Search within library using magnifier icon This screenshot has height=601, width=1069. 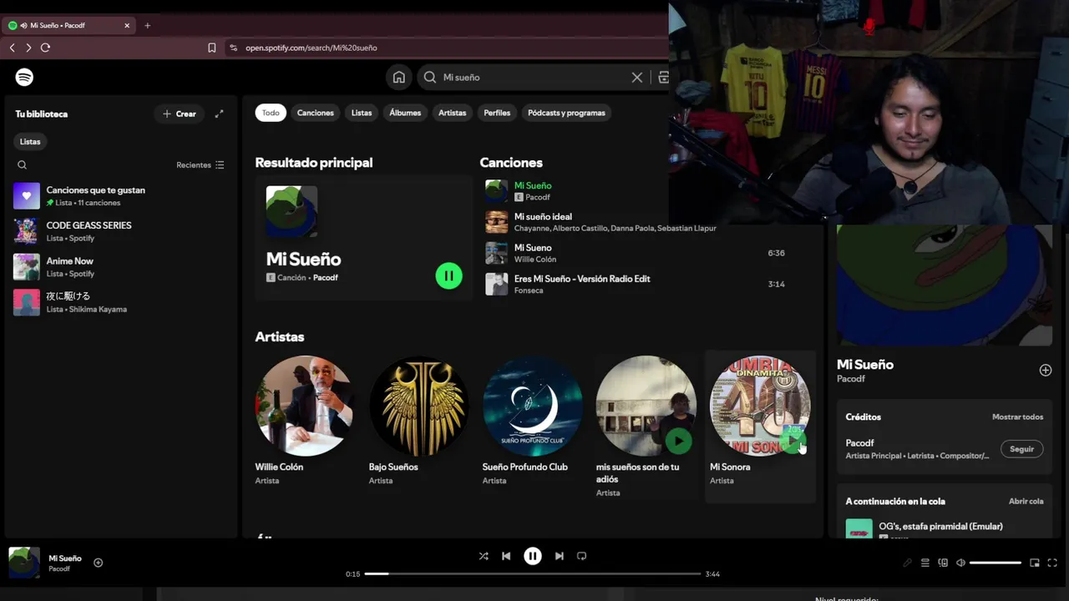(x=23, y=165)
